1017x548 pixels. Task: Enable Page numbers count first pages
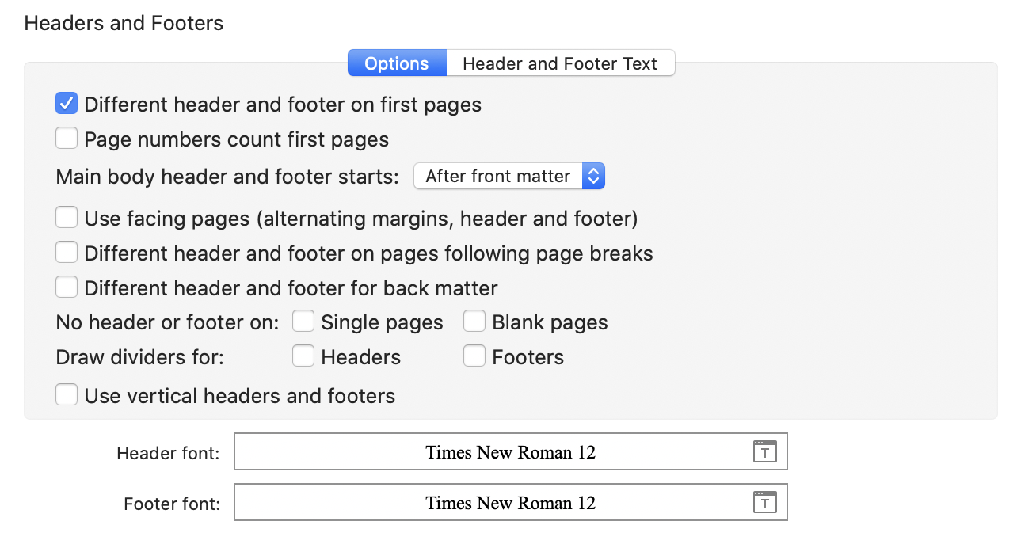[67, 139]
